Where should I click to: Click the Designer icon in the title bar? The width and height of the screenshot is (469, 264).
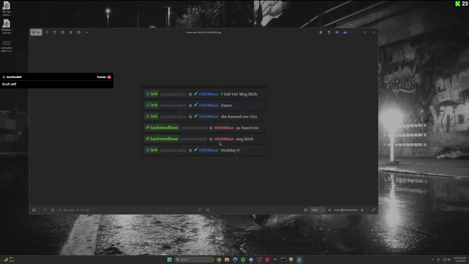(x=329, y=32)
